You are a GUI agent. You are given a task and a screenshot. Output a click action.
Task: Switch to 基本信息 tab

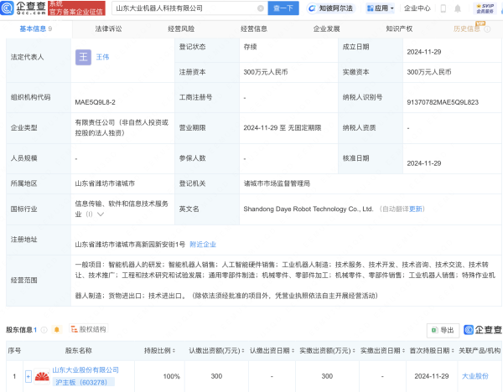click(36, 28)
